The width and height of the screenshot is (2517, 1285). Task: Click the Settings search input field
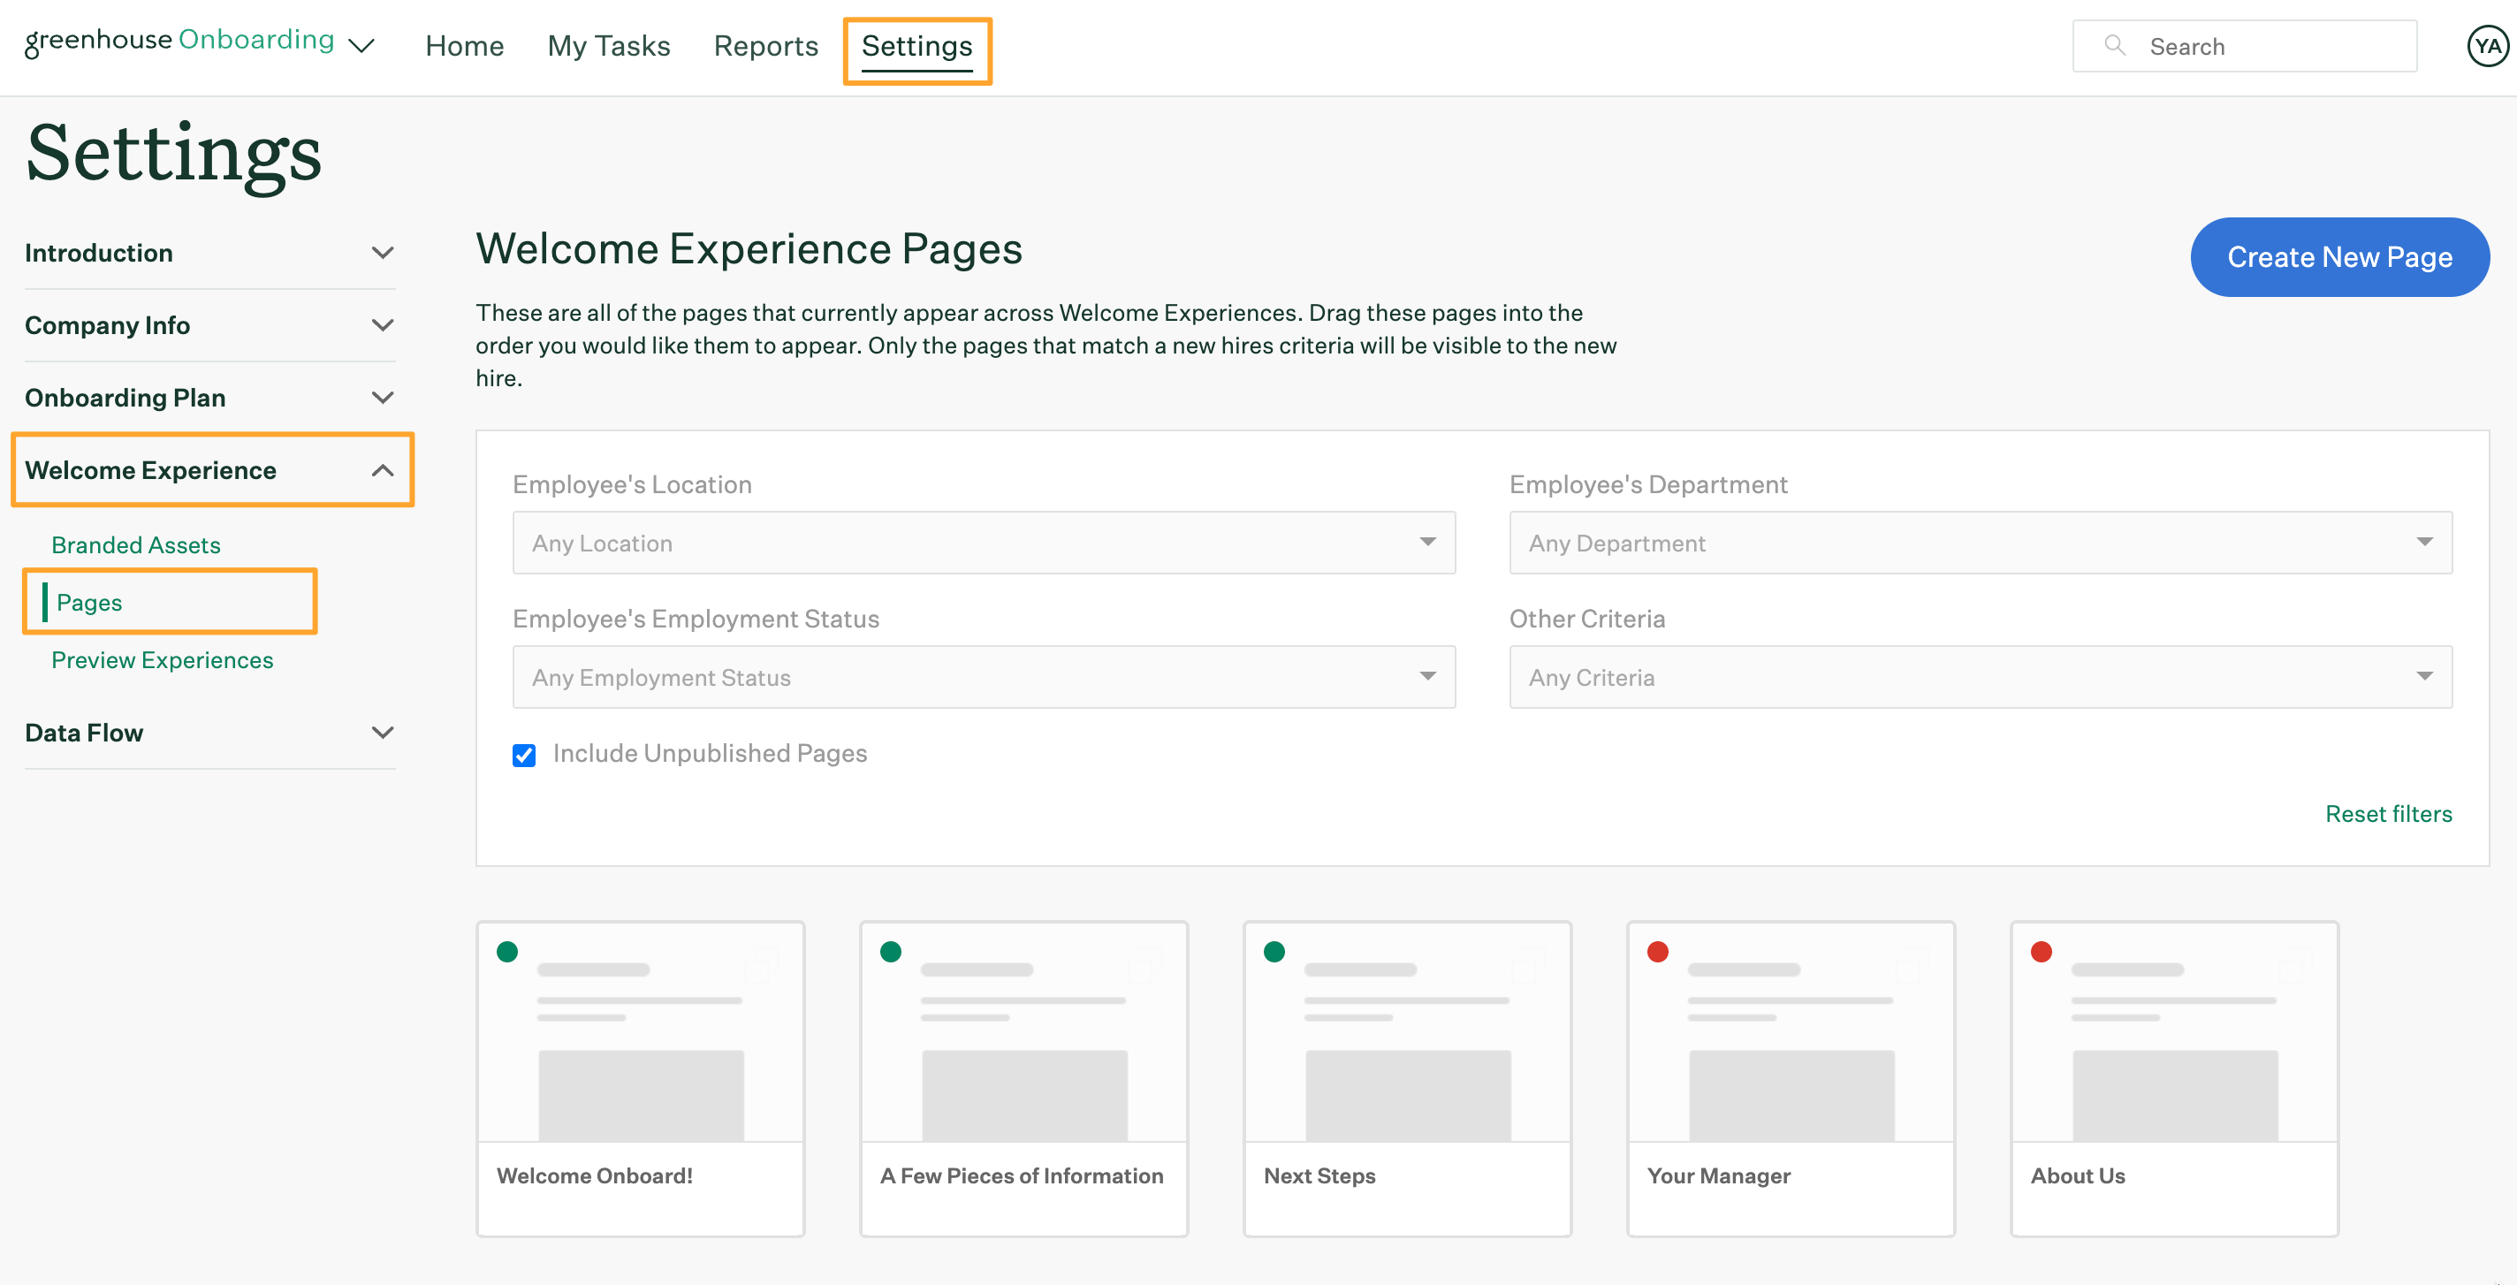point(2245,44)
